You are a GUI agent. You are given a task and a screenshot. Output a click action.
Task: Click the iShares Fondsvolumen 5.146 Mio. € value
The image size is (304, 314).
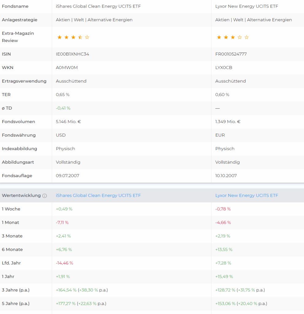pos(68,122)
